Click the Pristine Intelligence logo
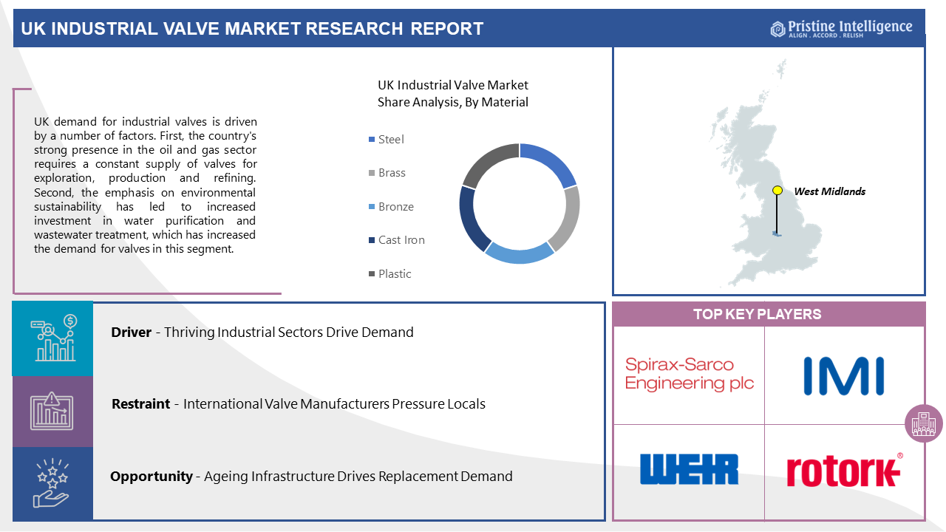946x532 pixels. point(842,28)
